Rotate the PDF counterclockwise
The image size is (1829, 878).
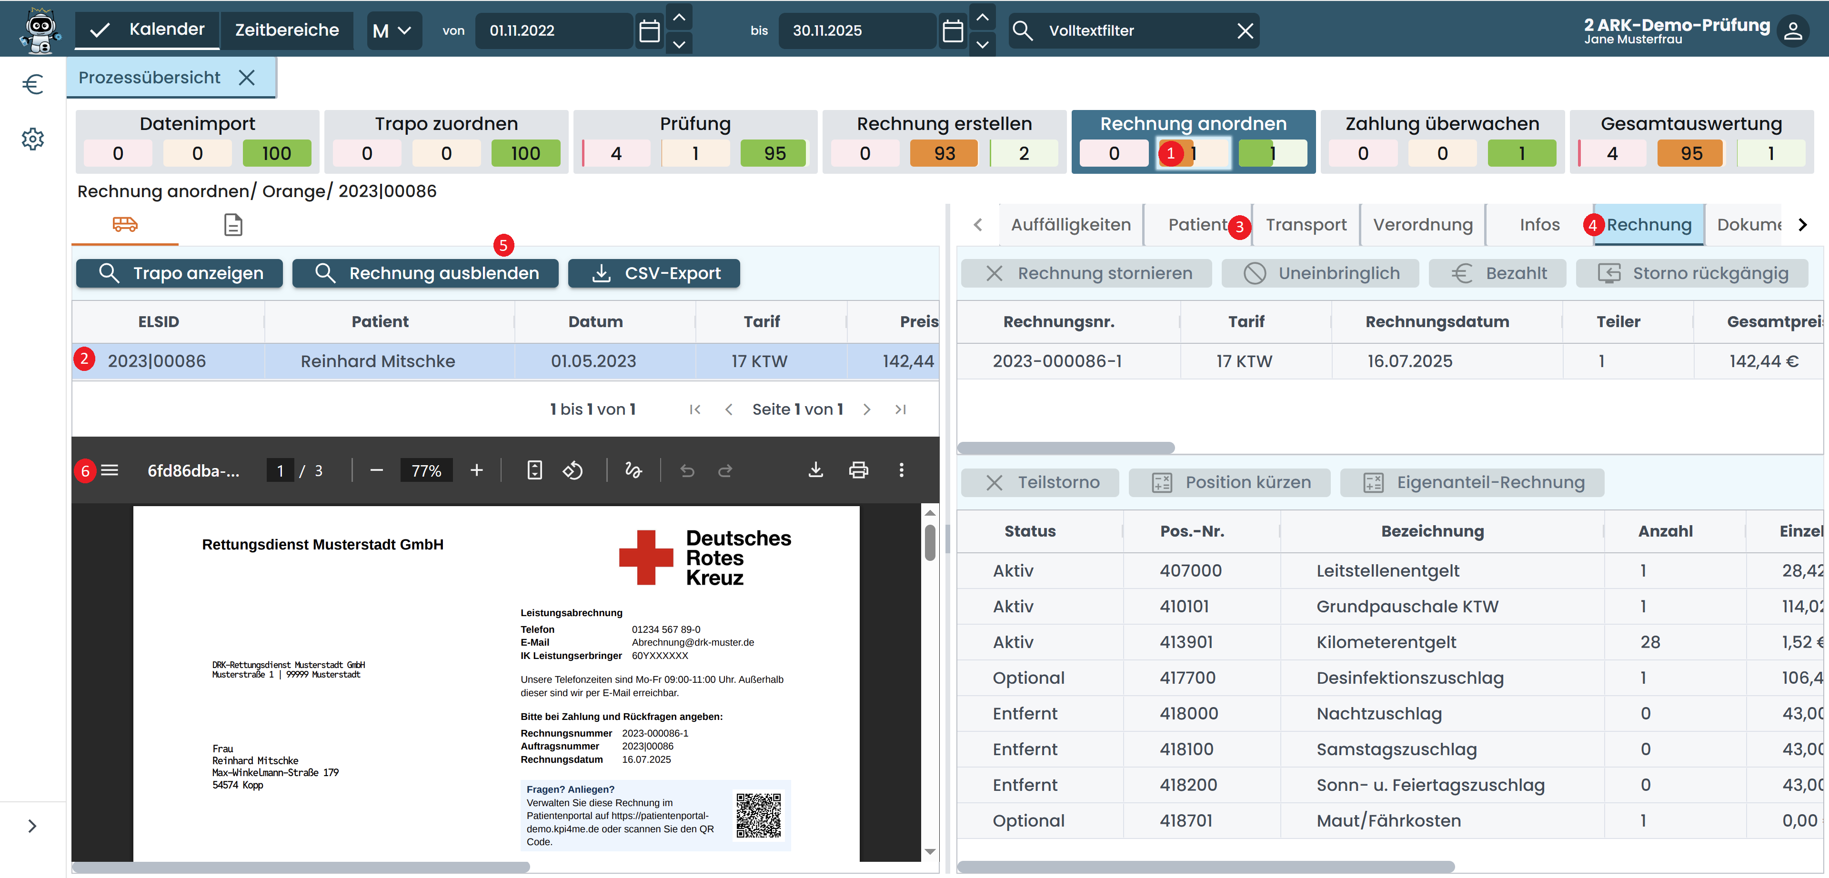coord(573,470)
